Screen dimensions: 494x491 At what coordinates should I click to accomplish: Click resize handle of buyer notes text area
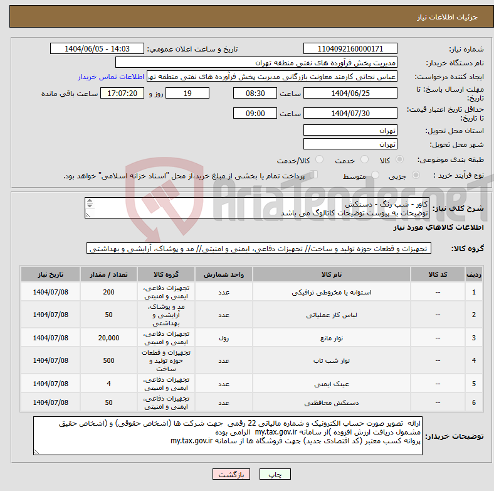point(36,452)
